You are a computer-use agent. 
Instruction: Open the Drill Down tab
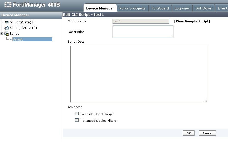[x=204, y=8]
